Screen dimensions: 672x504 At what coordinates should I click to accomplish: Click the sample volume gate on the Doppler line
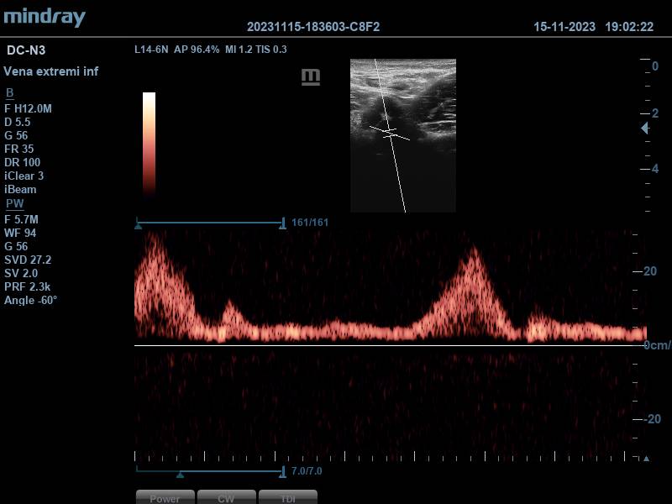click(x=388, y=132)
